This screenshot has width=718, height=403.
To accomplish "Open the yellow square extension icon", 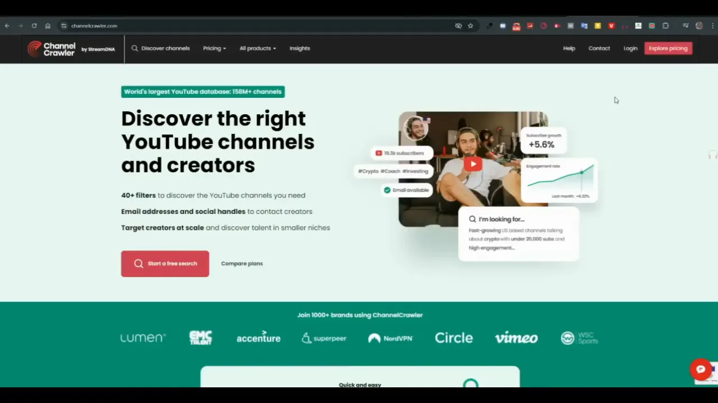I will (x=597, y=26).
